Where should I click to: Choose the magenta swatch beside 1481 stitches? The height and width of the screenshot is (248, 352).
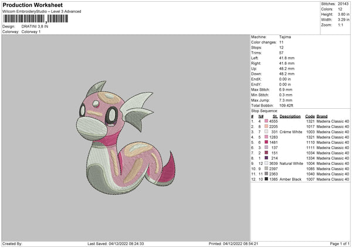[x=266, y=142]
